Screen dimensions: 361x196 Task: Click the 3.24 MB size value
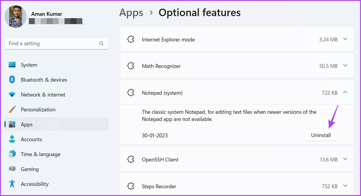pos(328,39)
